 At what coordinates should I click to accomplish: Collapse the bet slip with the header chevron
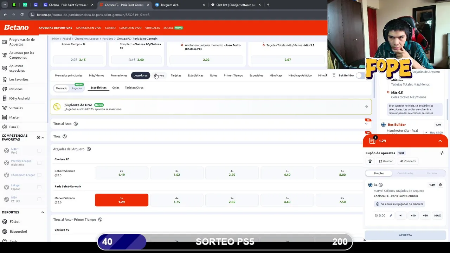(x=440, y=141)
